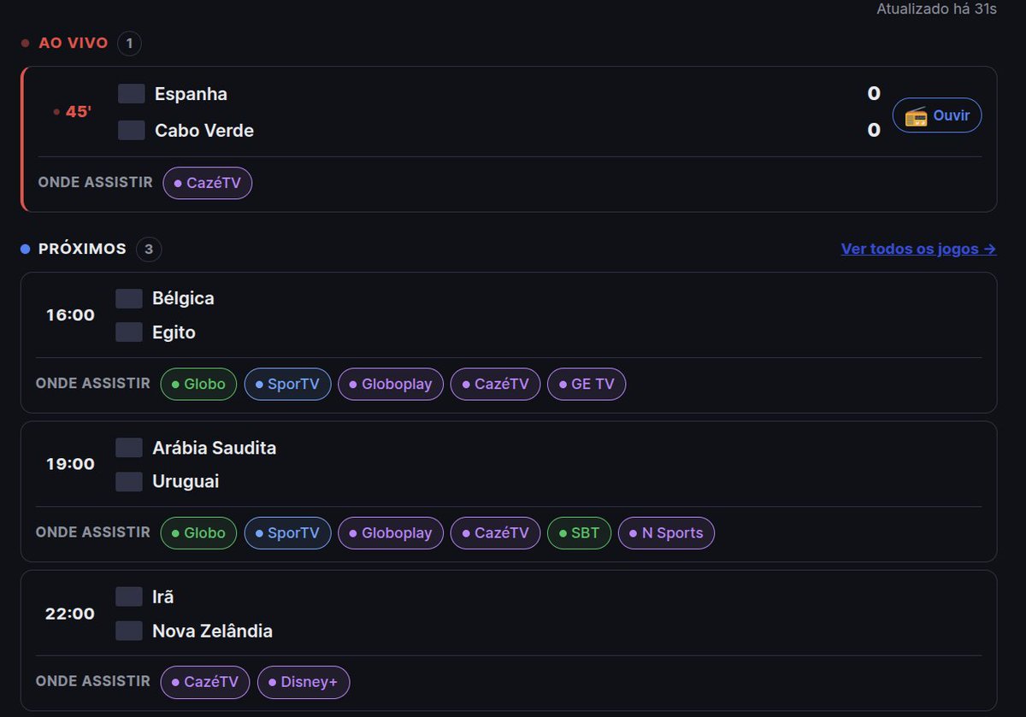Click ONDE ASSISTIR label in the Irã card
The height and width of the screenshot is (717, 1026).
point(93,681)
